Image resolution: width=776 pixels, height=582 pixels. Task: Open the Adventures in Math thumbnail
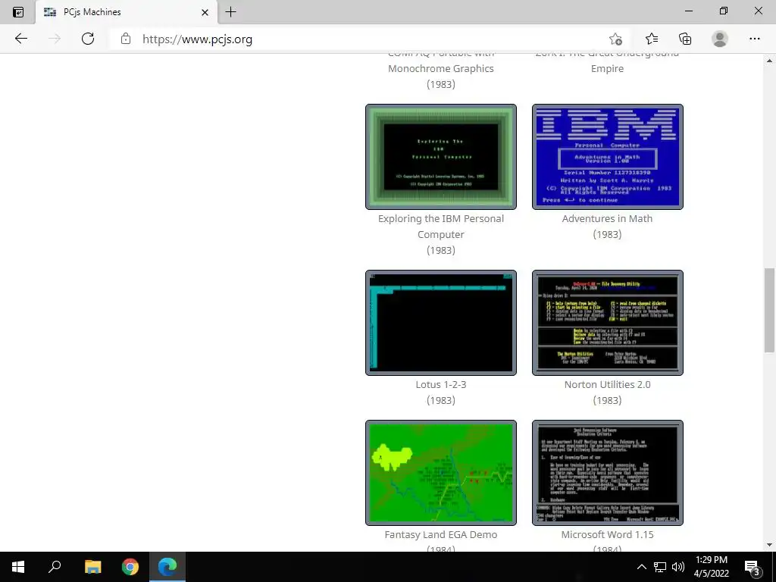[x=607, y=157]
